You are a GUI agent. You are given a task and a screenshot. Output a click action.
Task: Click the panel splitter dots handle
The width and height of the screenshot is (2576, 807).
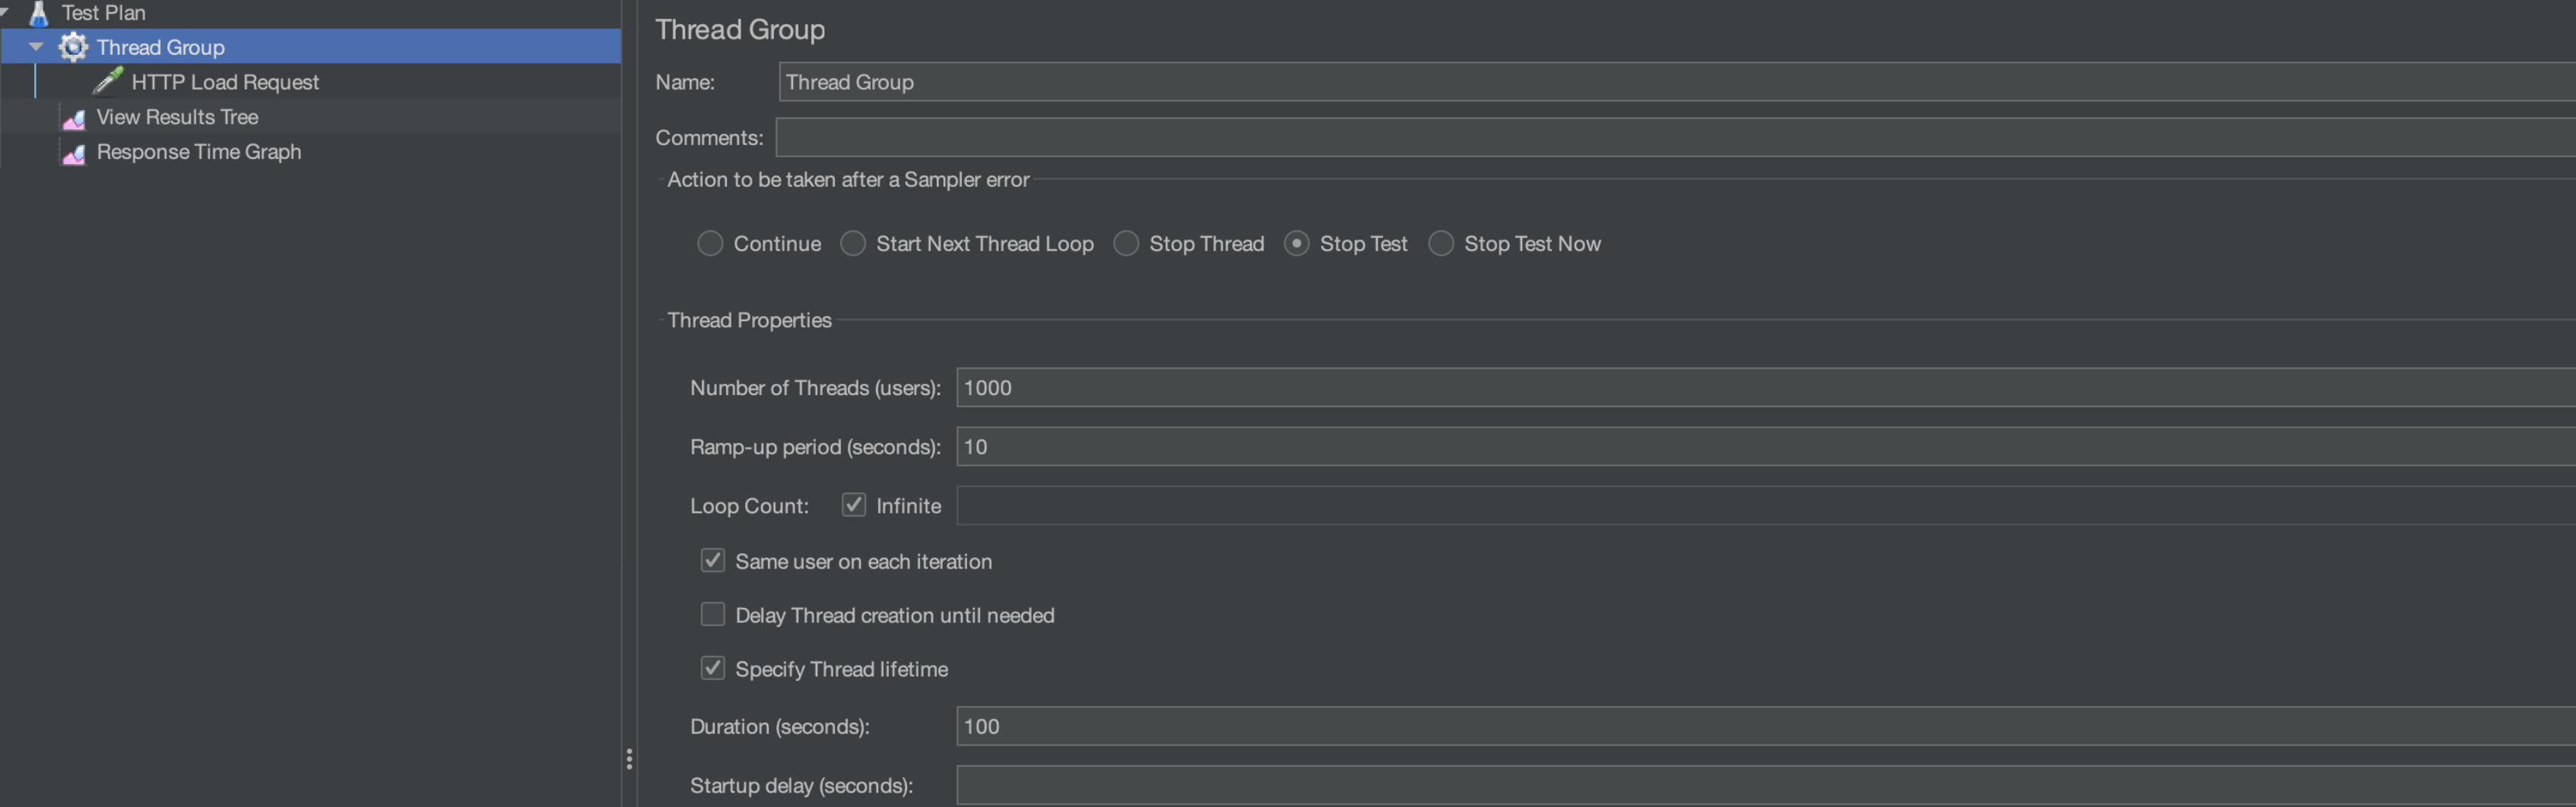pyautogui.click(x=629, y=759)
